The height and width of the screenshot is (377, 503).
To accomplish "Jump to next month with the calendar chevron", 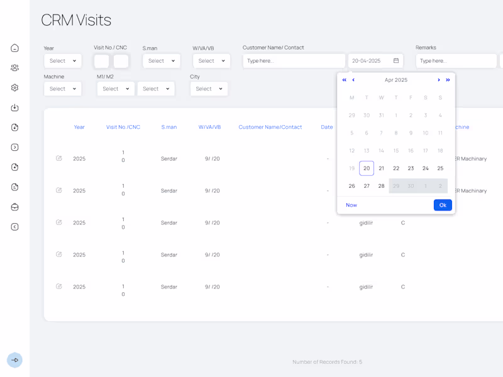I will click(439, 80).
